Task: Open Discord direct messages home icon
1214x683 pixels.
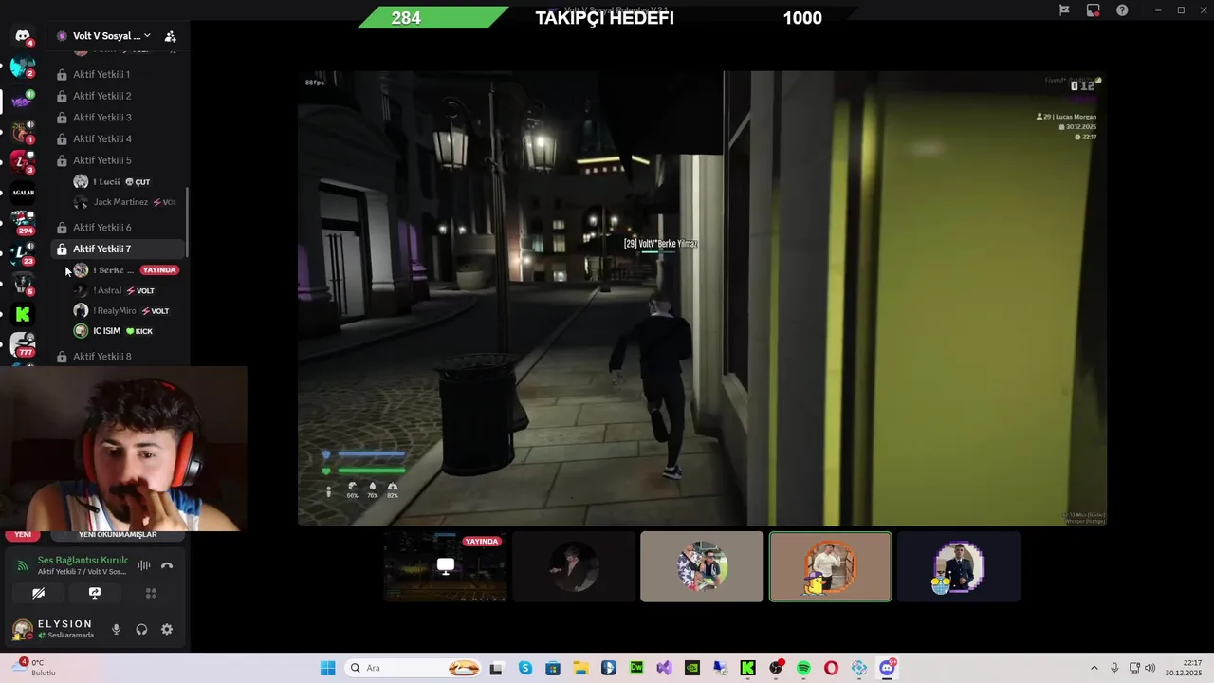Action: point(23,36)
